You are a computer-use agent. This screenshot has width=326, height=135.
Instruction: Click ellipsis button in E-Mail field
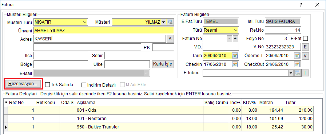click(147, 73)
